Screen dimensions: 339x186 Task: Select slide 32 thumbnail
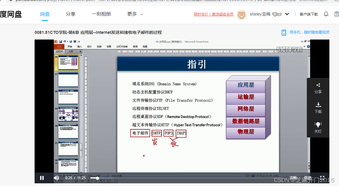coord(68,166)
